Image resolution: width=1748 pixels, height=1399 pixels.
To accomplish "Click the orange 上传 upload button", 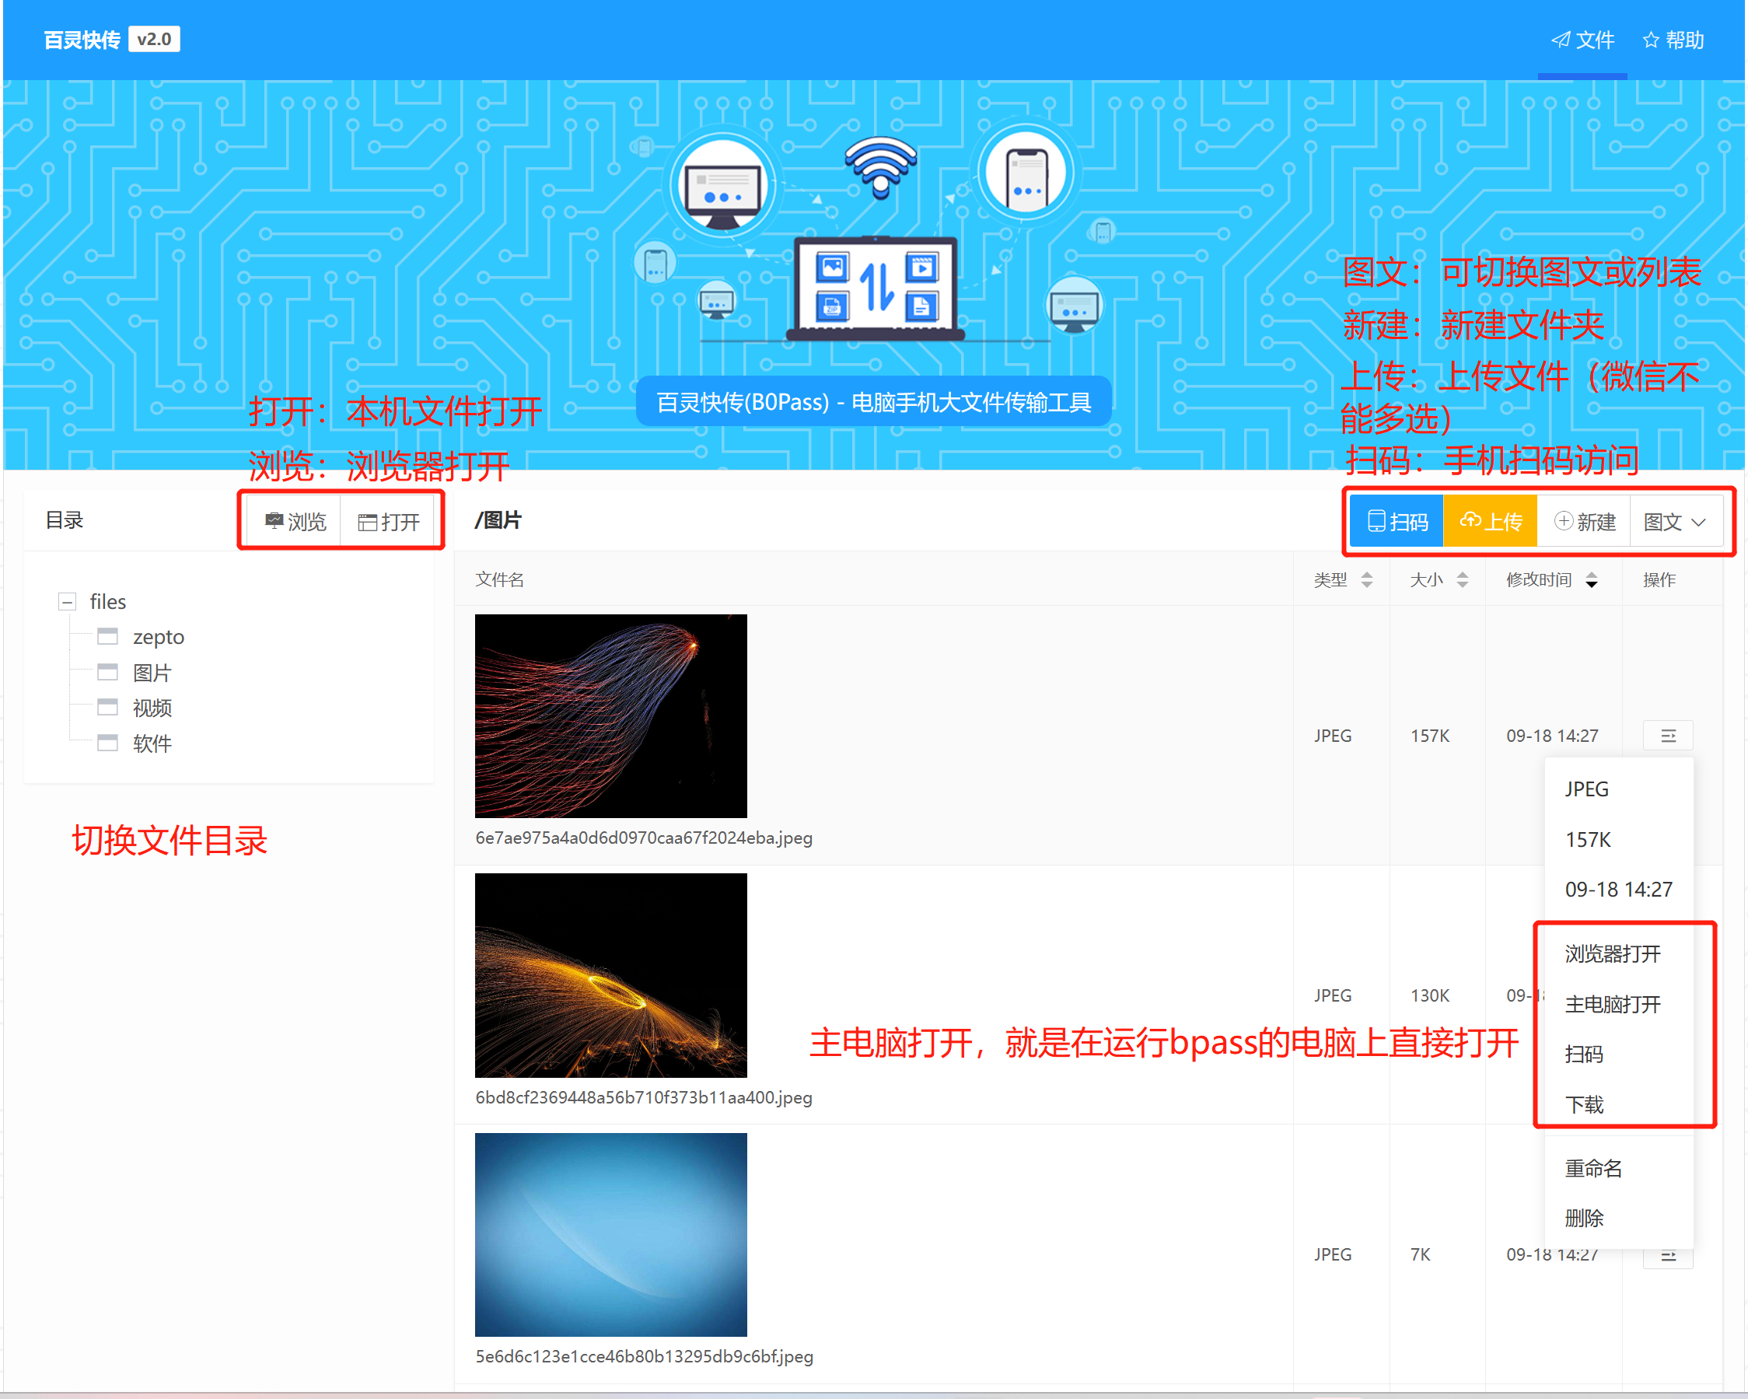I will tap(1490, 522).
